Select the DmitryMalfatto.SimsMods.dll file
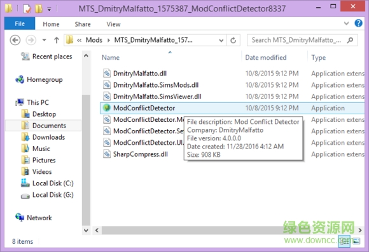The height and width of the screenshot is (252, 369). coord(156,85)
